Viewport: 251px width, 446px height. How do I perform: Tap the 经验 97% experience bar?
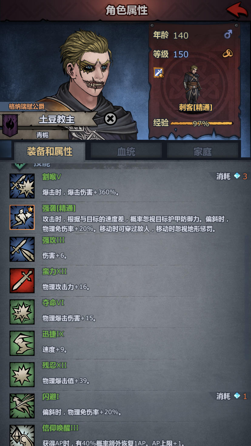201,123
